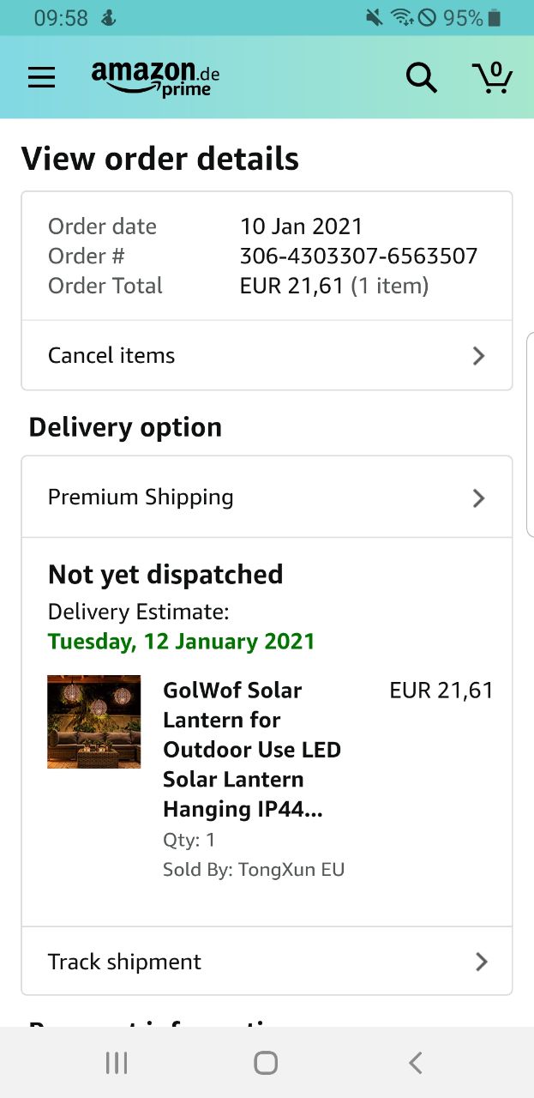
Task: Tap the order number 306-4303307-6563507
Action: point(358,256)
